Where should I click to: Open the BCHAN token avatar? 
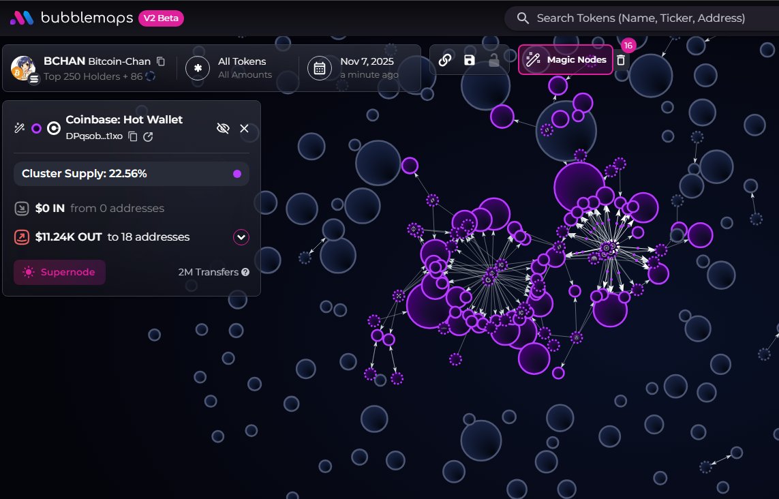click(x=23, y=68)
